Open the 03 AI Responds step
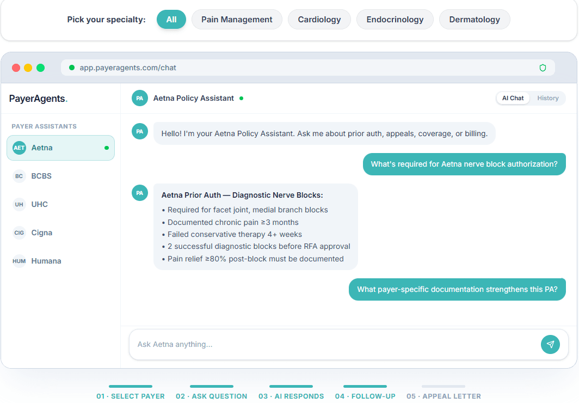579x403 pixels. 291,393
